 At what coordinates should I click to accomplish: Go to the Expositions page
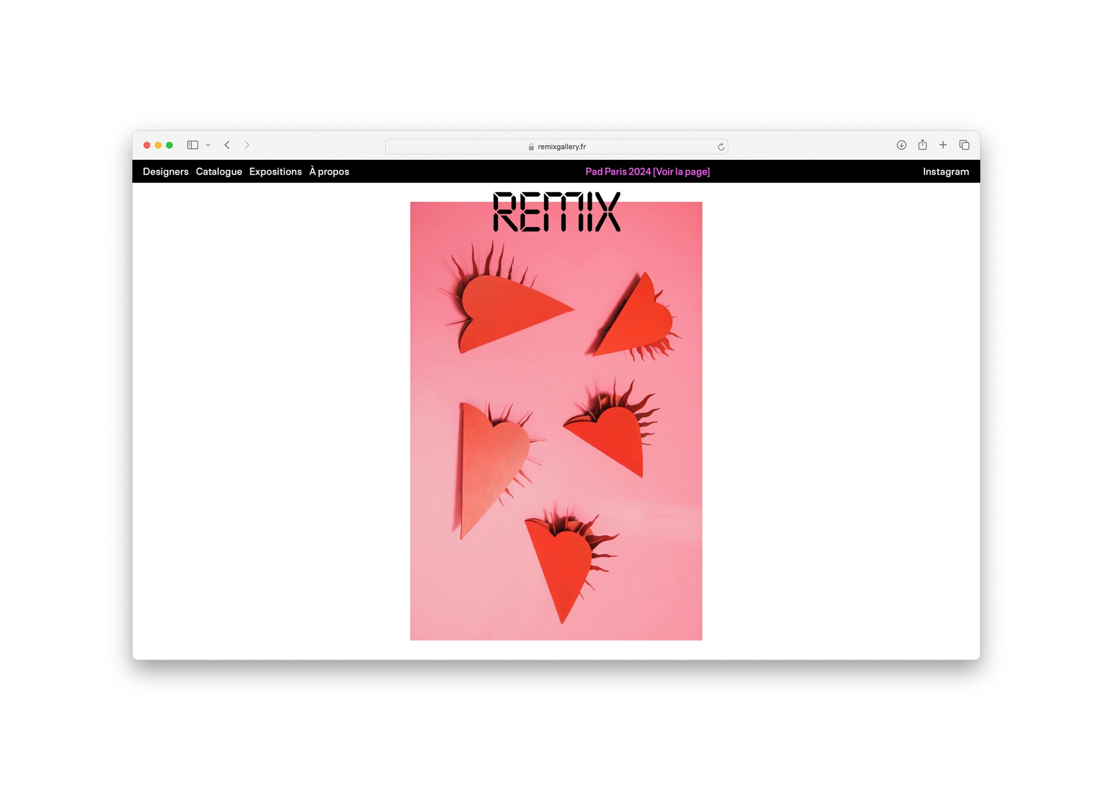tap(275, 171)
